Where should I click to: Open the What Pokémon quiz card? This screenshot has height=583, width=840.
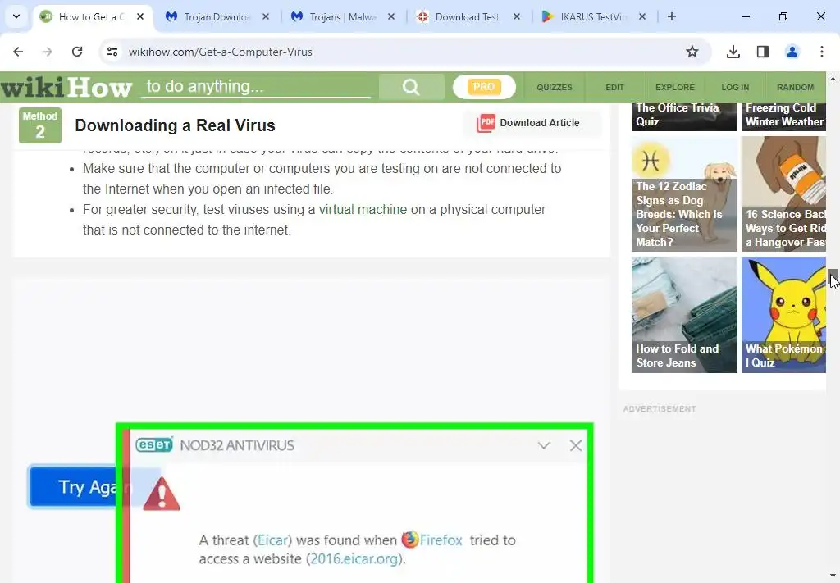tap(783, 315)
